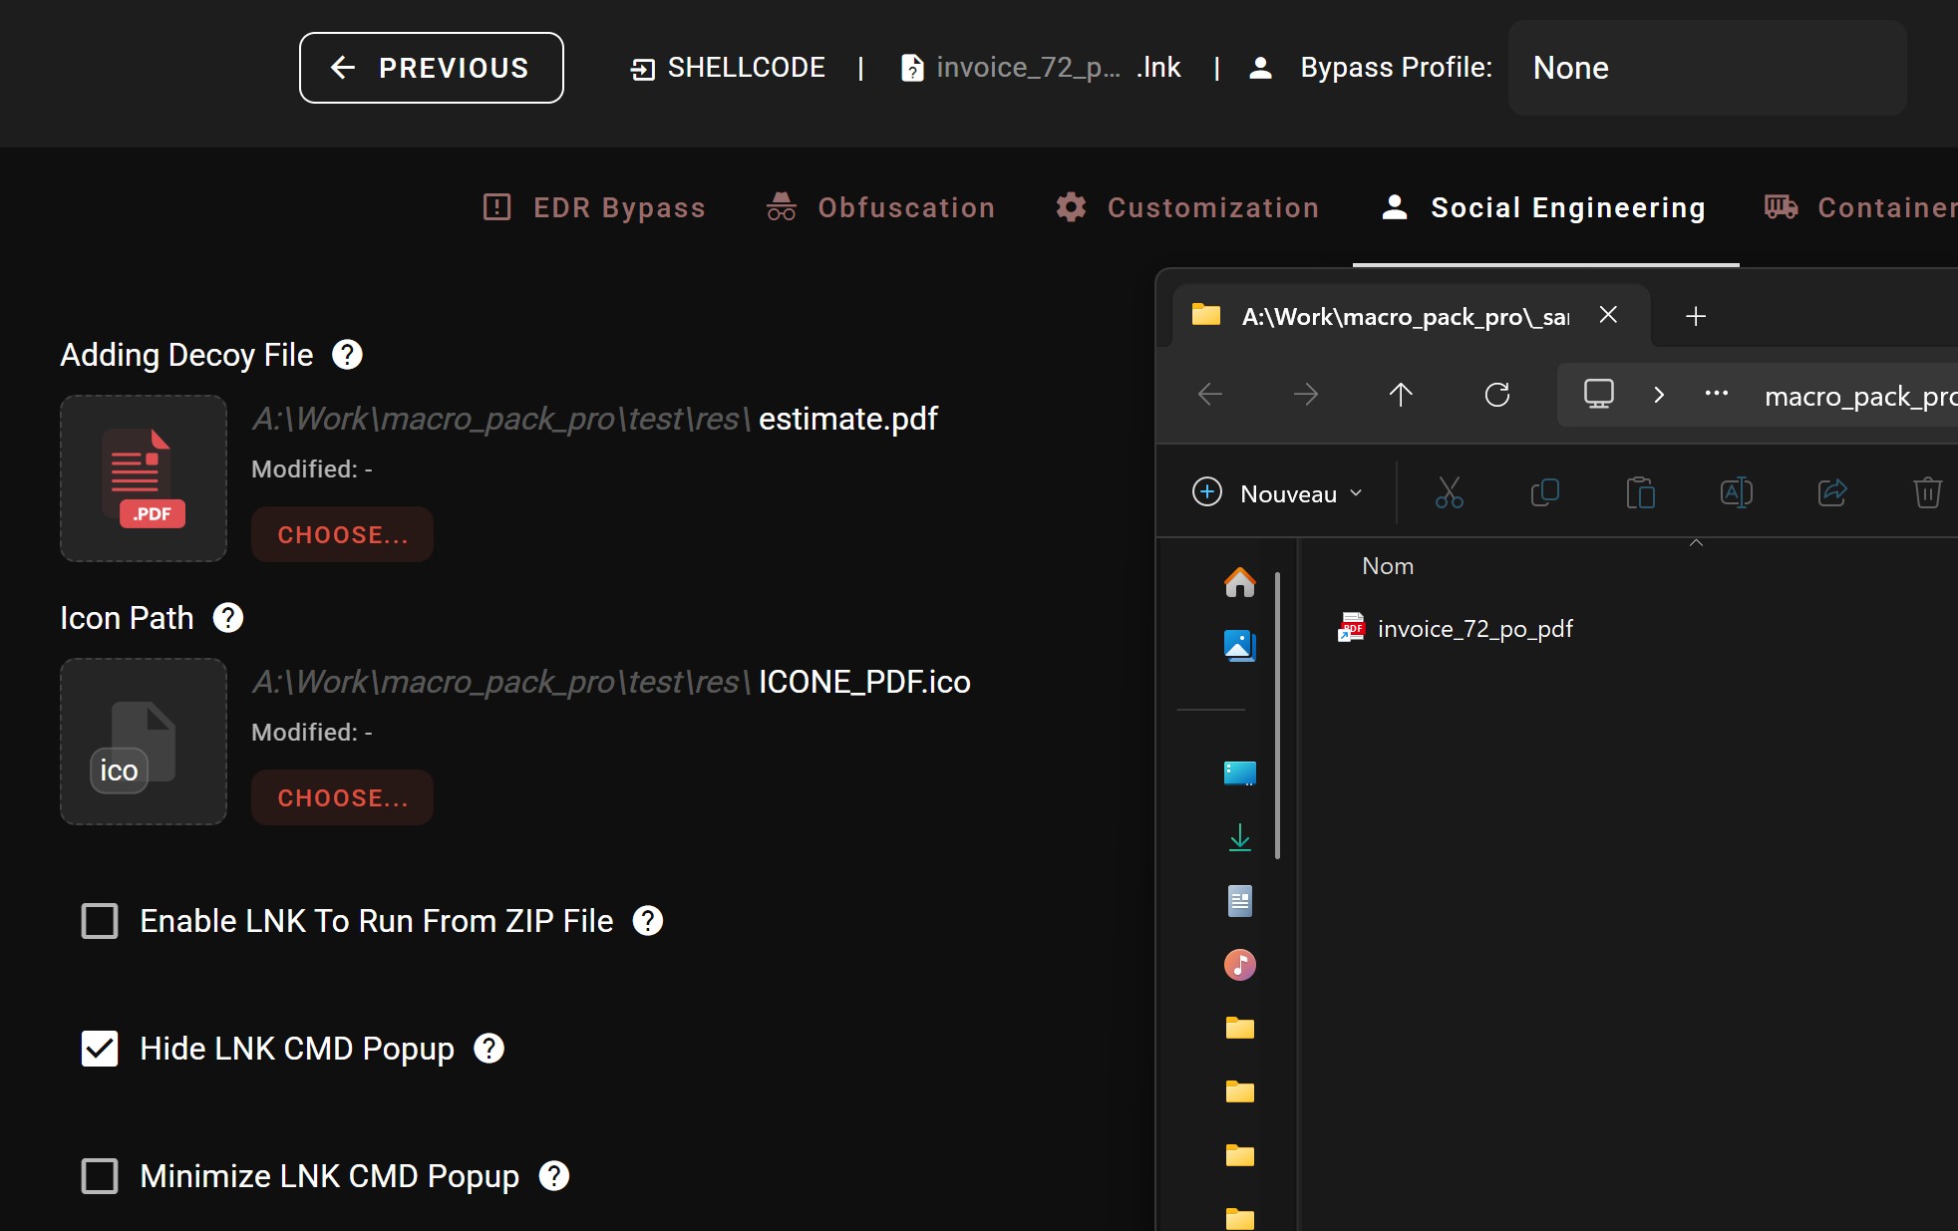Open the Bypass Profile dropdown showing None
The height and width of the screenshot is (1231, 1958).
(1706, 68)
